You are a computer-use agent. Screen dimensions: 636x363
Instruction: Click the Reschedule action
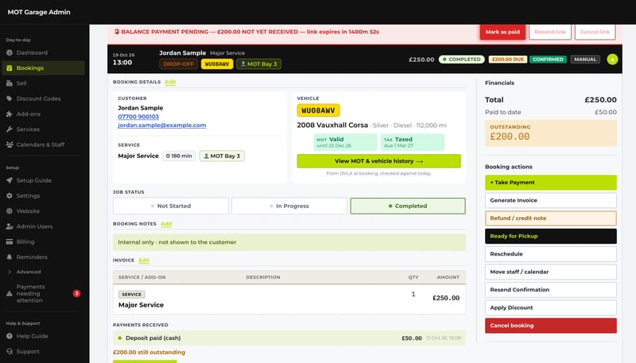pyautogui.click(x=550, y=254)
